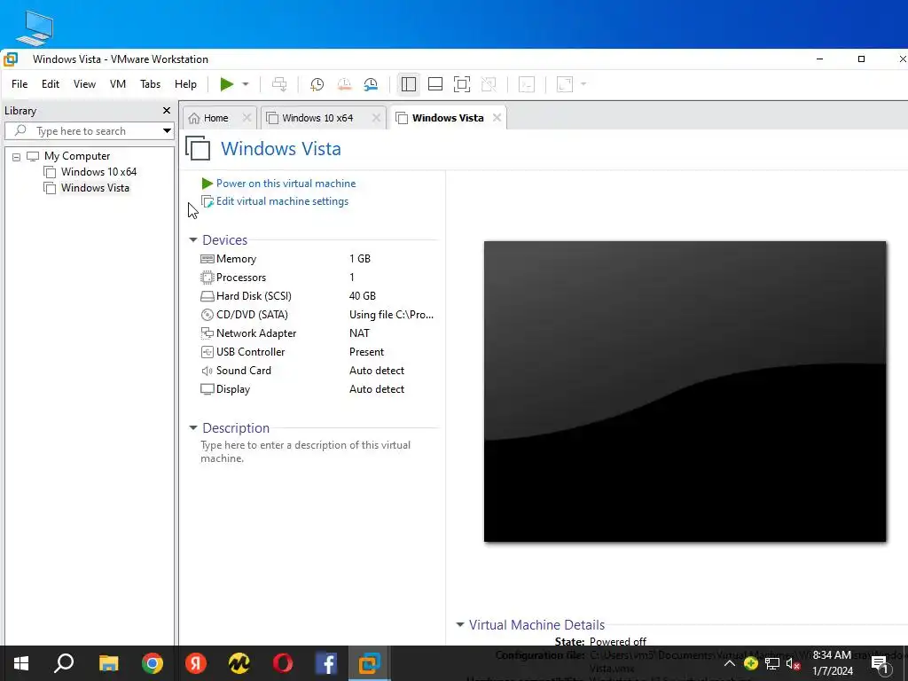Image resolution: width=908 pixels, height=681 pixels.
Task: Open the Windows Start menu
Action: point(21,663)
